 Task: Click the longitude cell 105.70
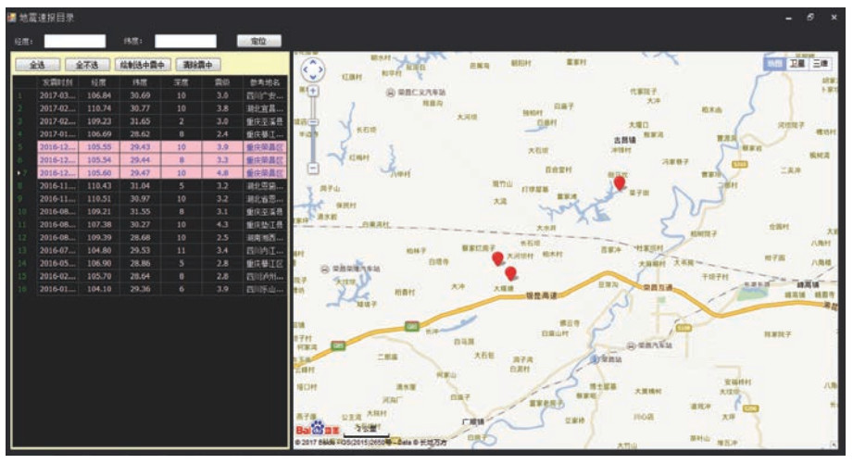pos(99,276)
